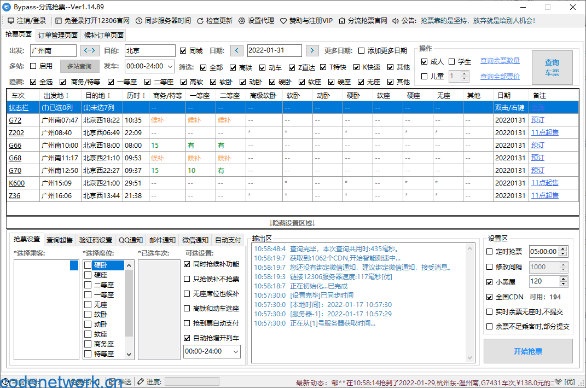Check for updates with refresh icon item
Screen dimensions: 586x388
click(x=215, y=21)
